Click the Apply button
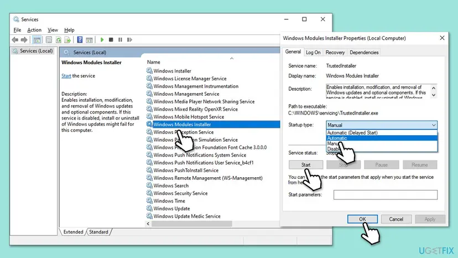The image size is (458, 258). [x=430, y=219]
